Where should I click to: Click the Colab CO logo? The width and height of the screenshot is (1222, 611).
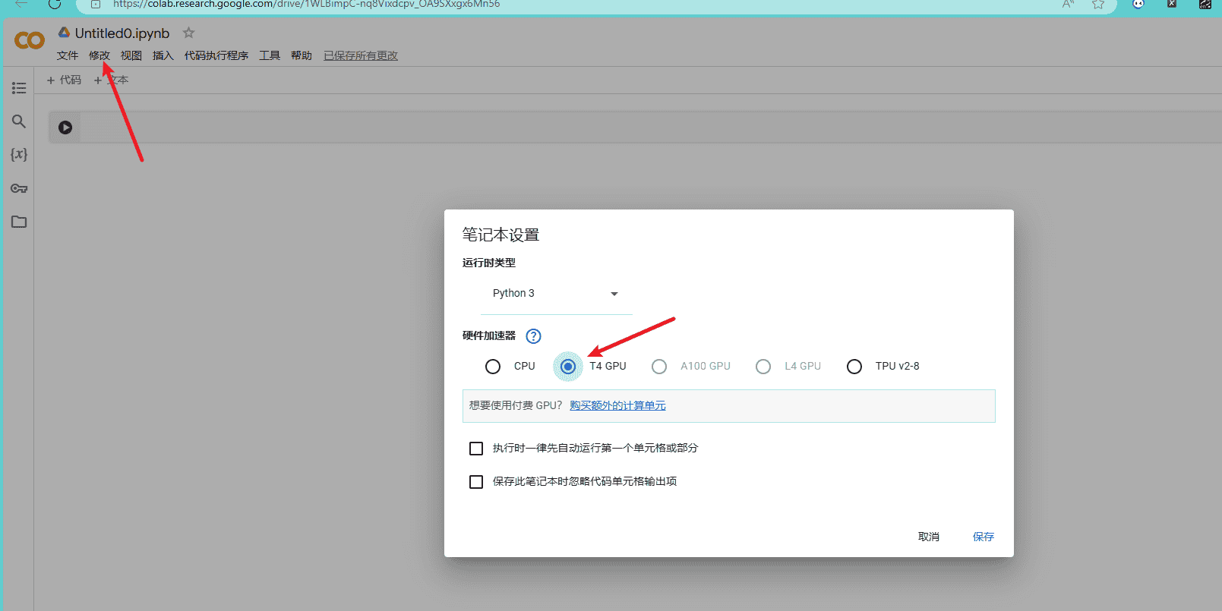(30, 40)
